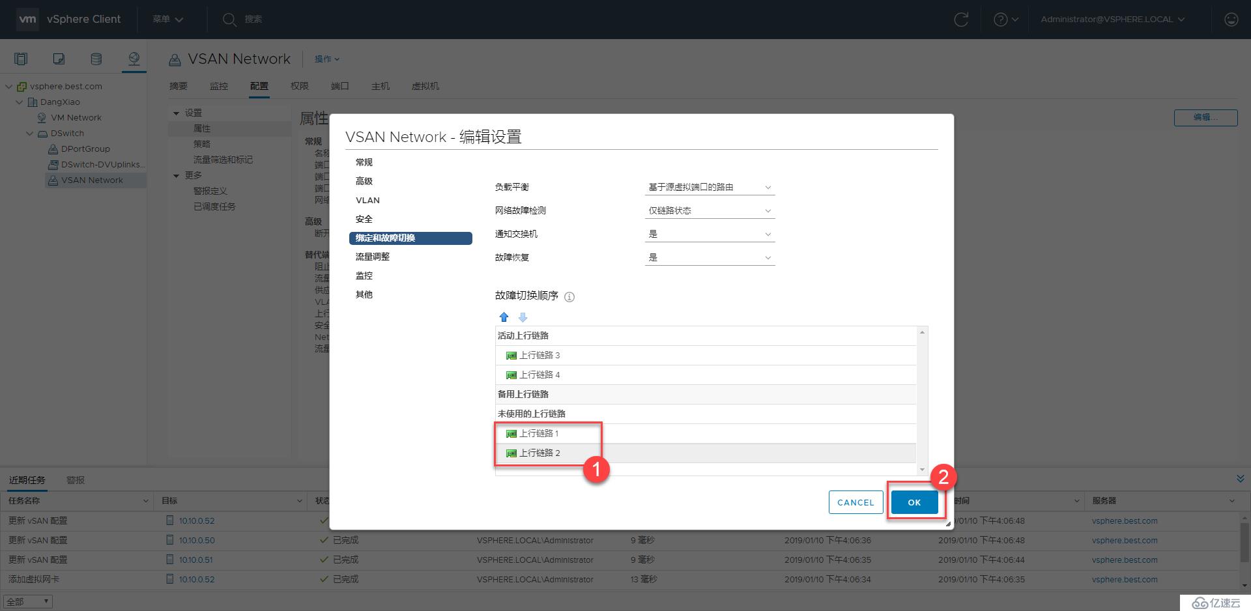The height and width of the screenshot is (611, 1251).
Task: Click the refresh icon in top bar
Action: click(x=961, y=20)
